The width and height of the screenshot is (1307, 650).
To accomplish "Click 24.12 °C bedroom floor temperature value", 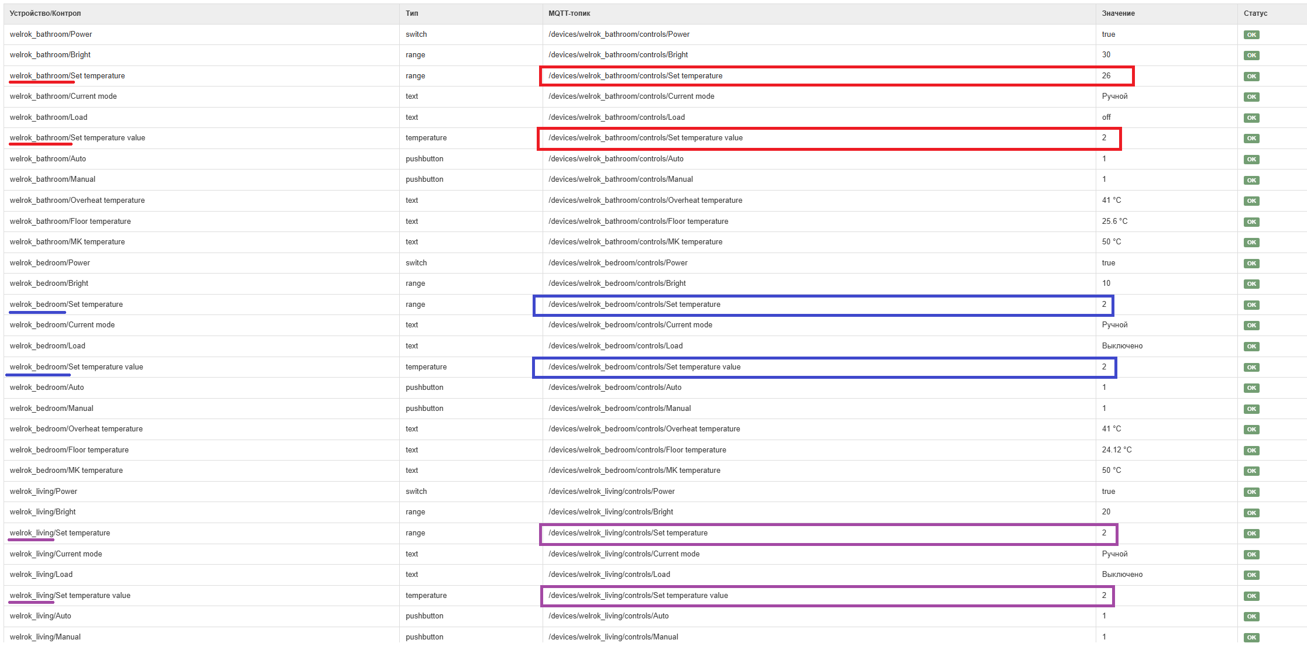I will pos(1116,450).
